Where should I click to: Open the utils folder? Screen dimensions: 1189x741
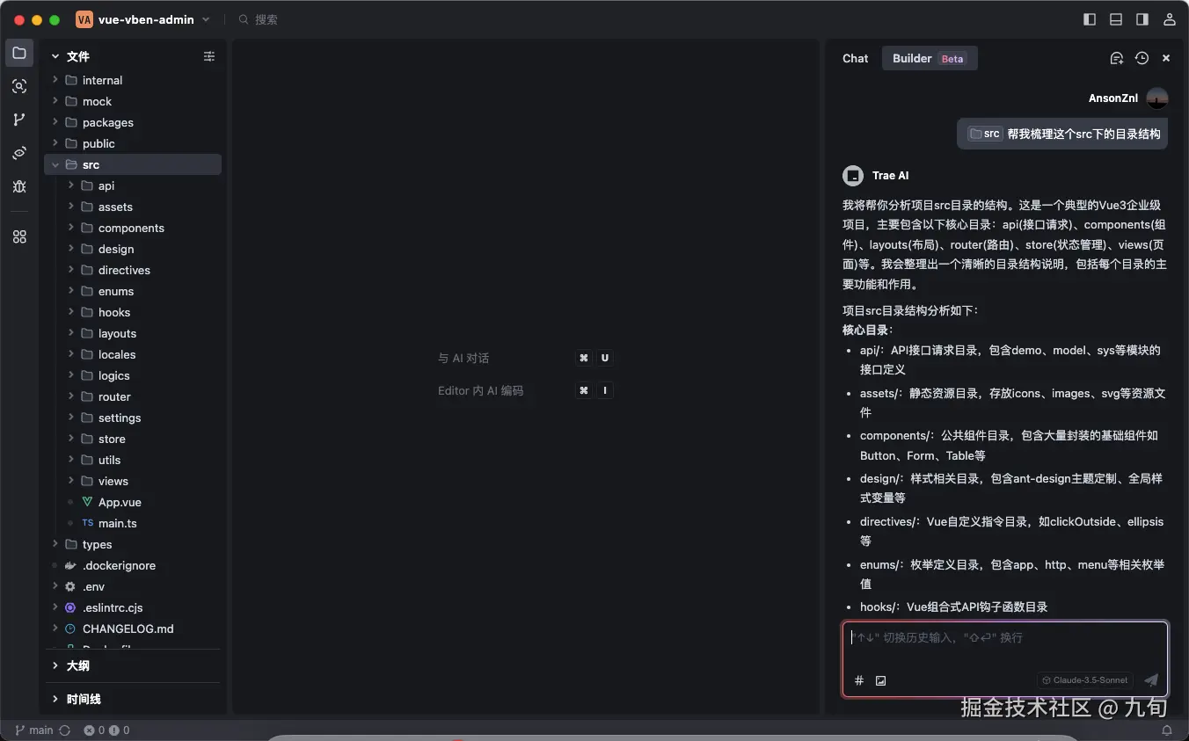[x=133, y=460]
